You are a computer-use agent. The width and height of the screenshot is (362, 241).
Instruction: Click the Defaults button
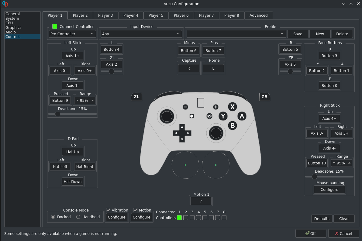322,219
